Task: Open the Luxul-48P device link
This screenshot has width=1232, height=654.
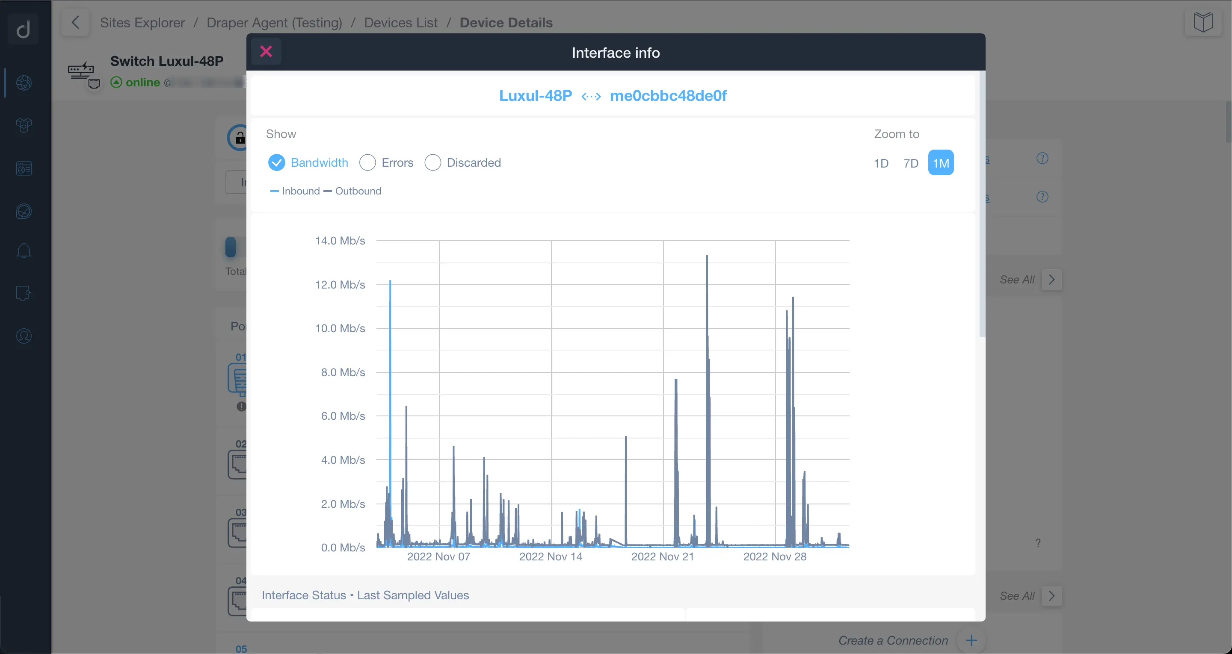Action: 535,96
